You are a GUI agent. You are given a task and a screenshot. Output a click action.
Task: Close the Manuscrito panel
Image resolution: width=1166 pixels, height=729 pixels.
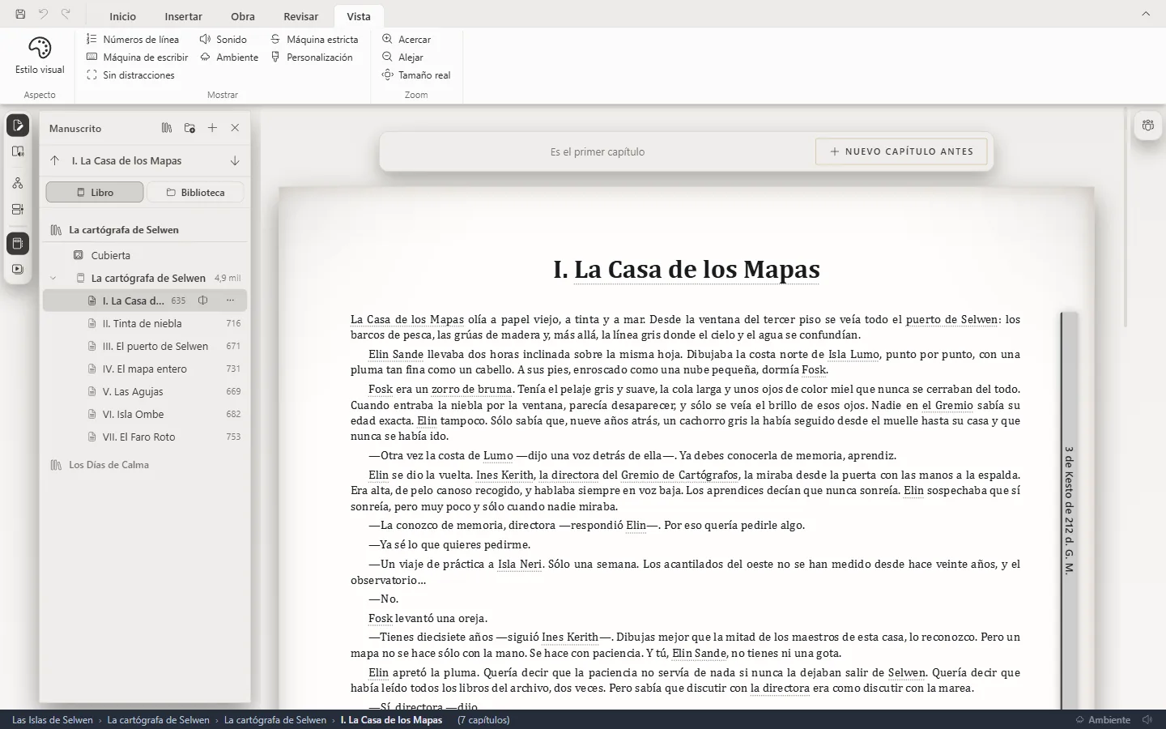click(x=235, y=128)
